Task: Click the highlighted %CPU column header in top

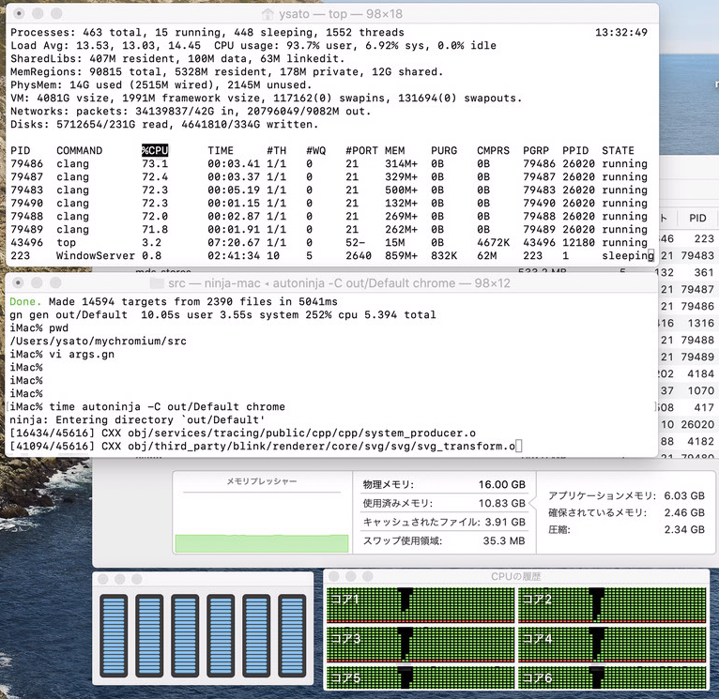Action: pyautogui.click(x=155, y=150)
